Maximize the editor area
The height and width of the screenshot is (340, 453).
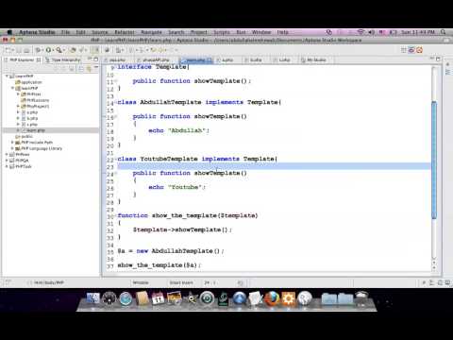pos(438,59)
